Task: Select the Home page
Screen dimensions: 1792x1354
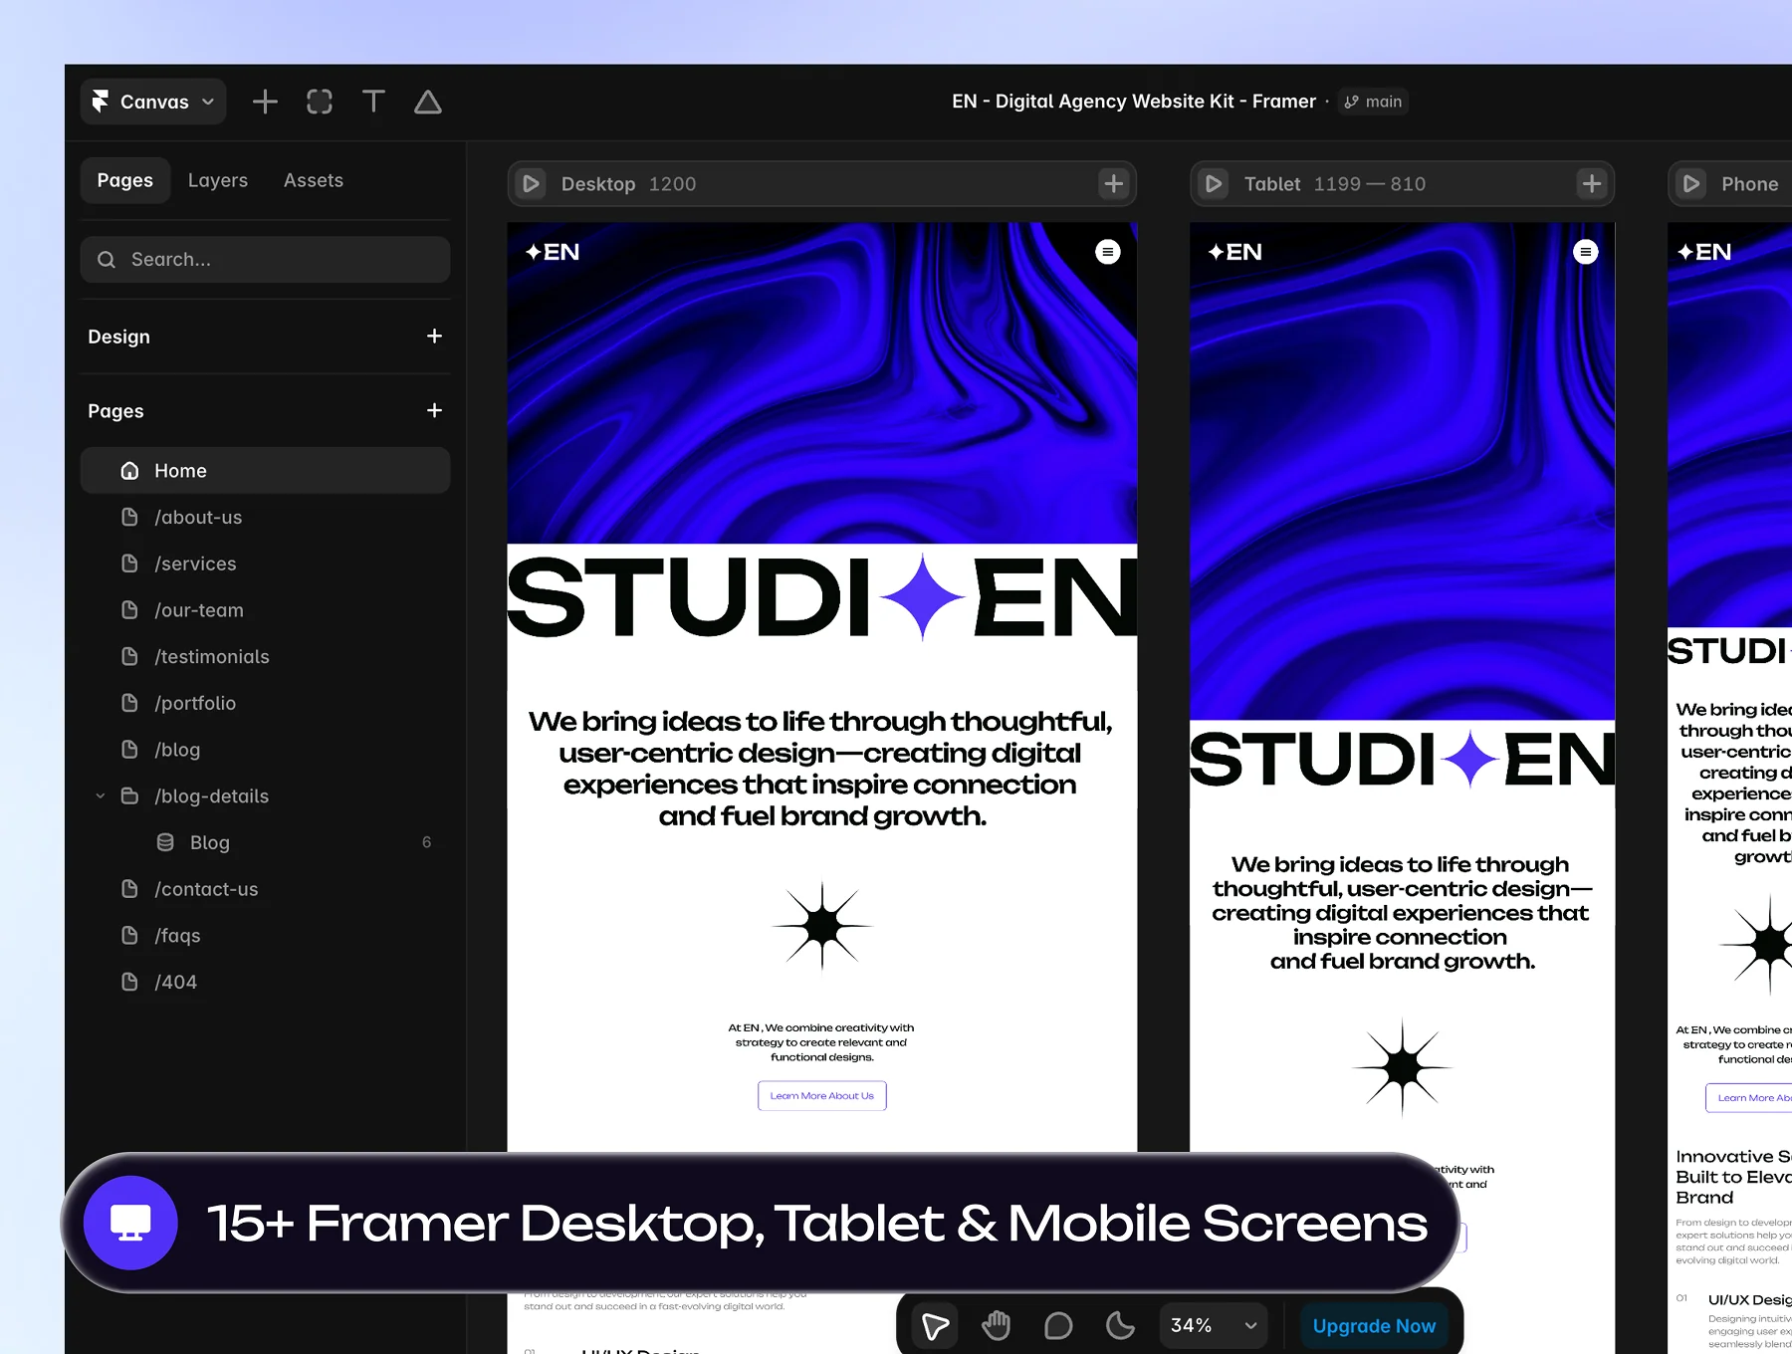Action: tap(265, 470)
